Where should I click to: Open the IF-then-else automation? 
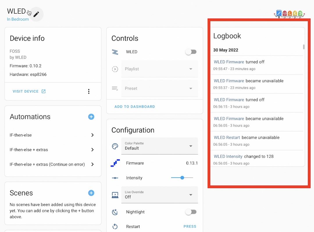click(52, 135)
